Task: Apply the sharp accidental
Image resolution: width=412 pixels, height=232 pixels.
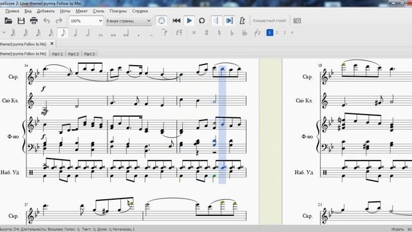Action: pos(207,33)
